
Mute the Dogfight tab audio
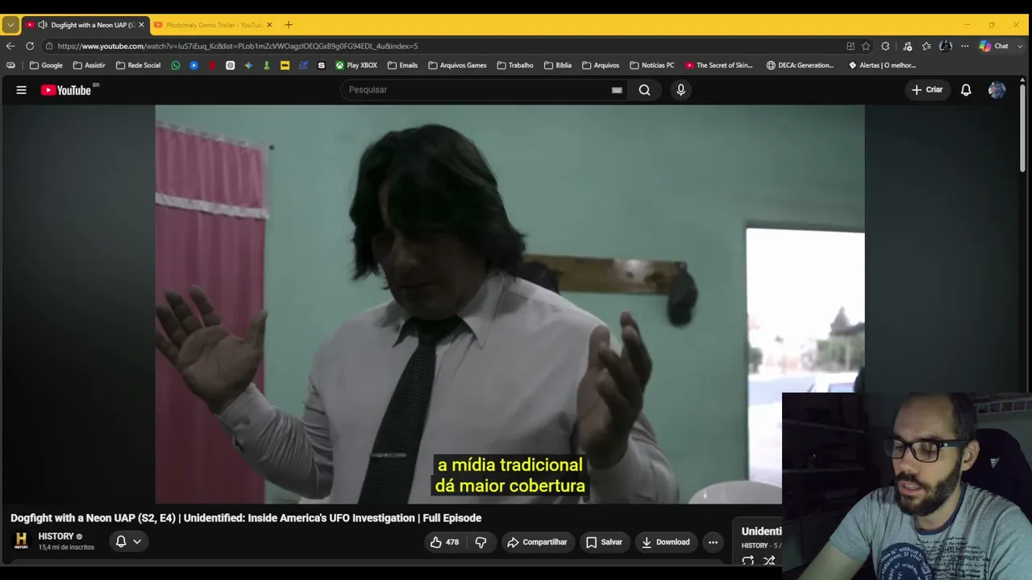43,25
